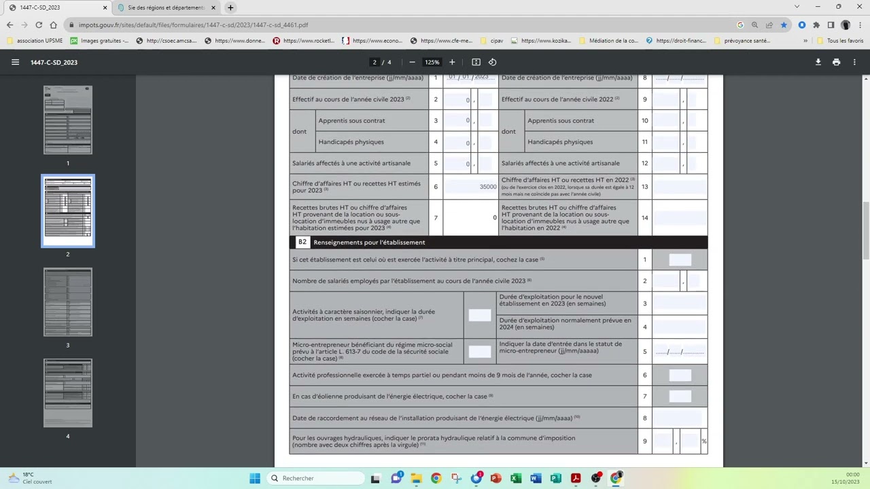
Task: Open Tous les favoris folder
Action: (840, 41)
